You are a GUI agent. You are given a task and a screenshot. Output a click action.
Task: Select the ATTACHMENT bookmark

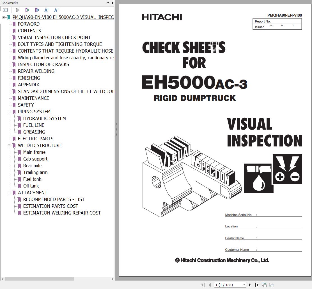coord(33,193)
